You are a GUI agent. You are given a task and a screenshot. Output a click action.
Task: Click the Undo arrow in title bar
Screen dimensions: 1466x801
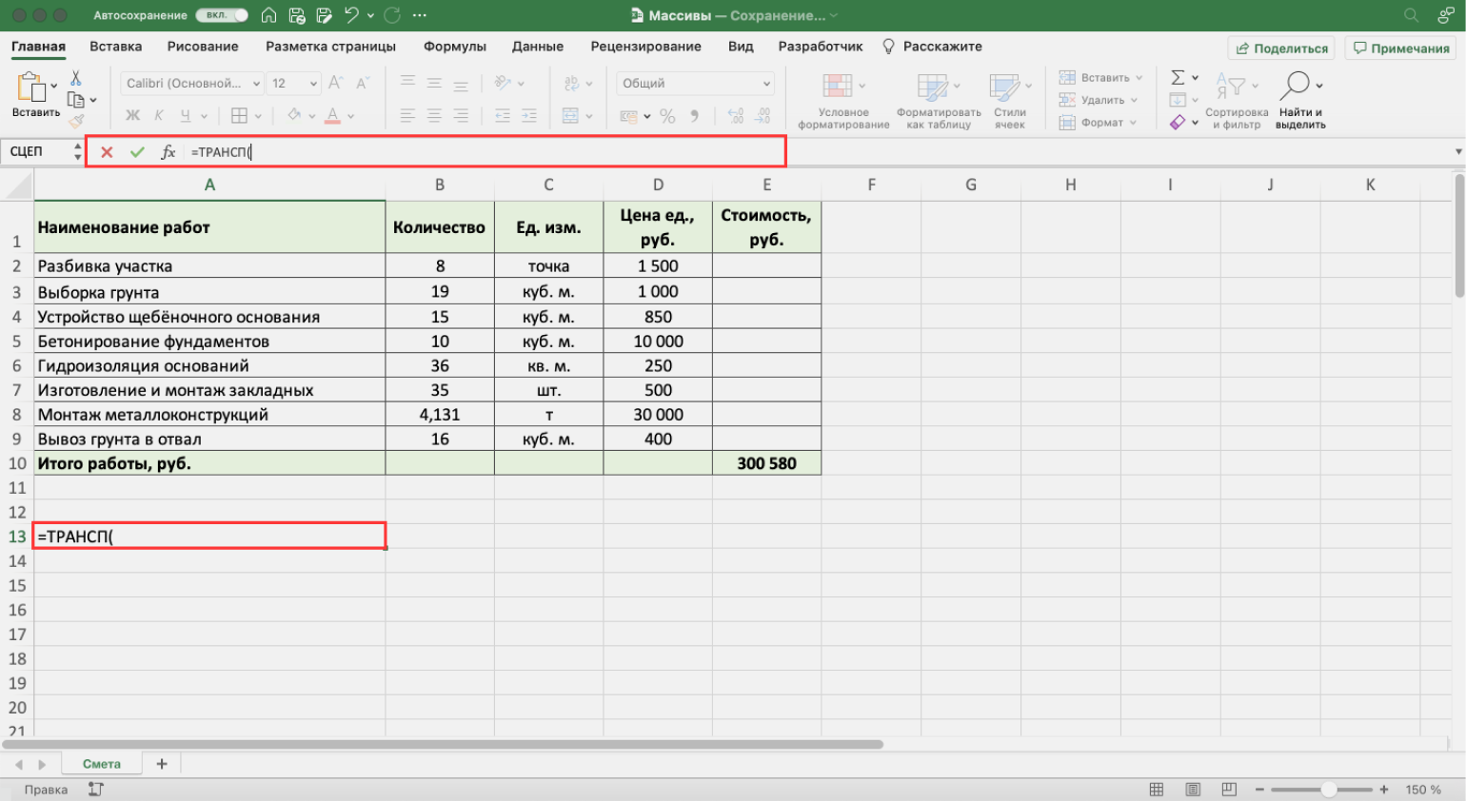click(351, 15)
